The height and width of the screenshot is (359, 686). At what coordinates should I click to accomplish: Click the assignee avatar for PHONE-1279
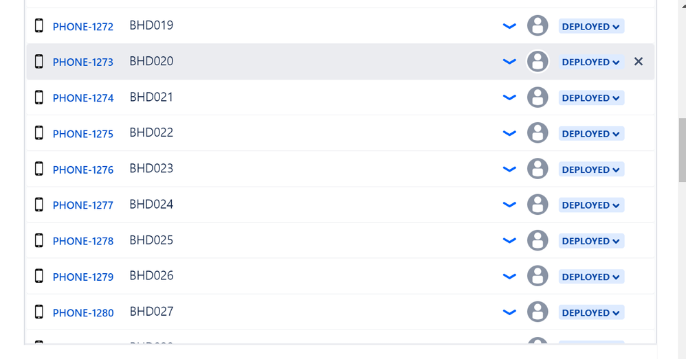(538, 276)
